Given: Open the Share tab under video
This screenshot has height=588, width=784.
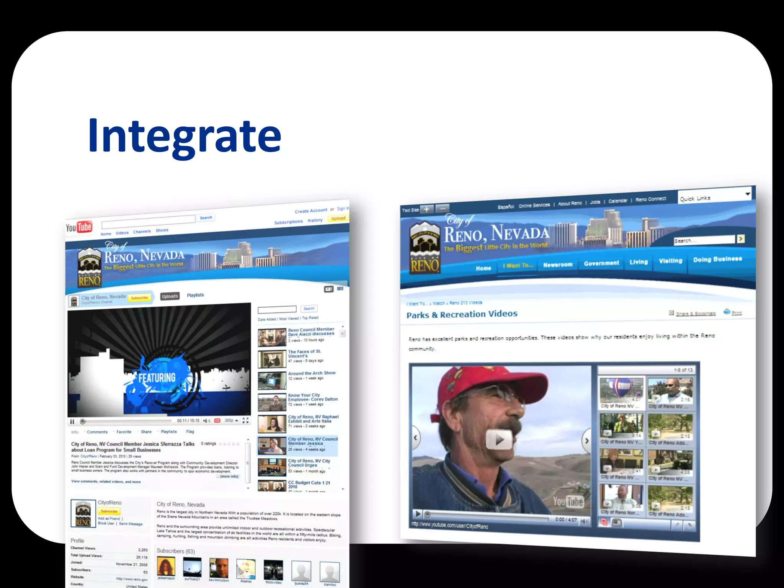Looking at the screenshot, I should click(146, 432).
